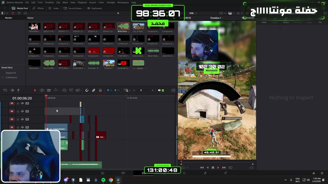The height and width of the screenshot is (184, 328).
Task: Click the Project Manager home icon
Action: pos(314,173)
